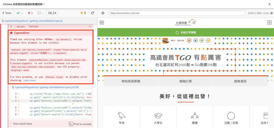Image resolution: width=274 pixels, height=128 pixels.
Task: Click the 全線正常營運 status bar
Action: click(x=186, y=33)
